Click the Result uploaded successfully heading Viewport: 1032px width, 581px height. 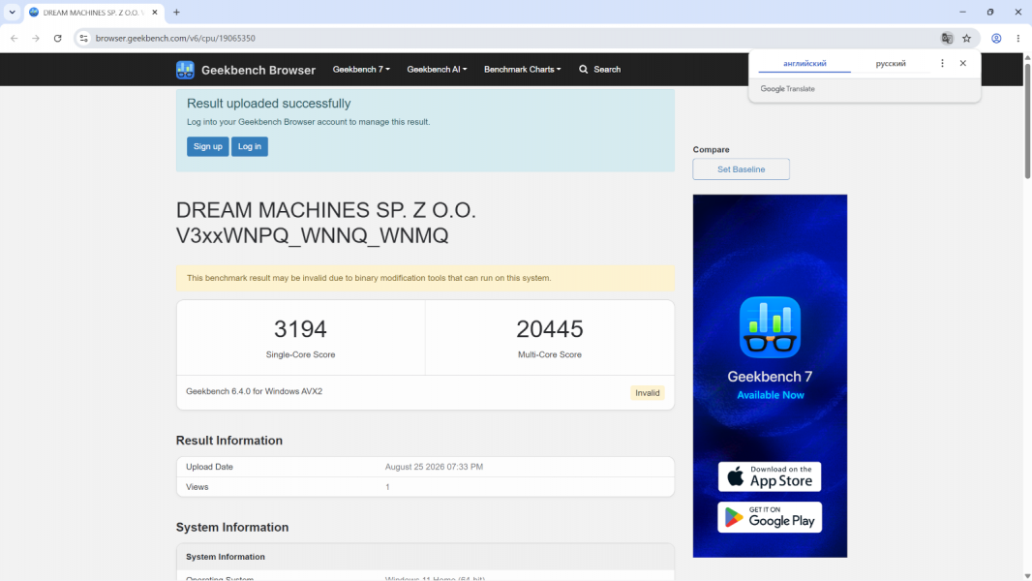[268, 104]
